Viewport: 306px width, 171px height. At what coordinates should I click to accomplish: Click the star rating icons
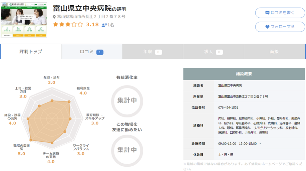[x=68, y=25]
